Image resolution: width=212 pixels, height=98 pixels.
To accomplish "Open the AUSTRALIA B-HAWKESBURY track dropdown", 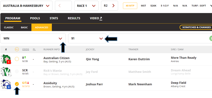I will [x=26, y=6].
